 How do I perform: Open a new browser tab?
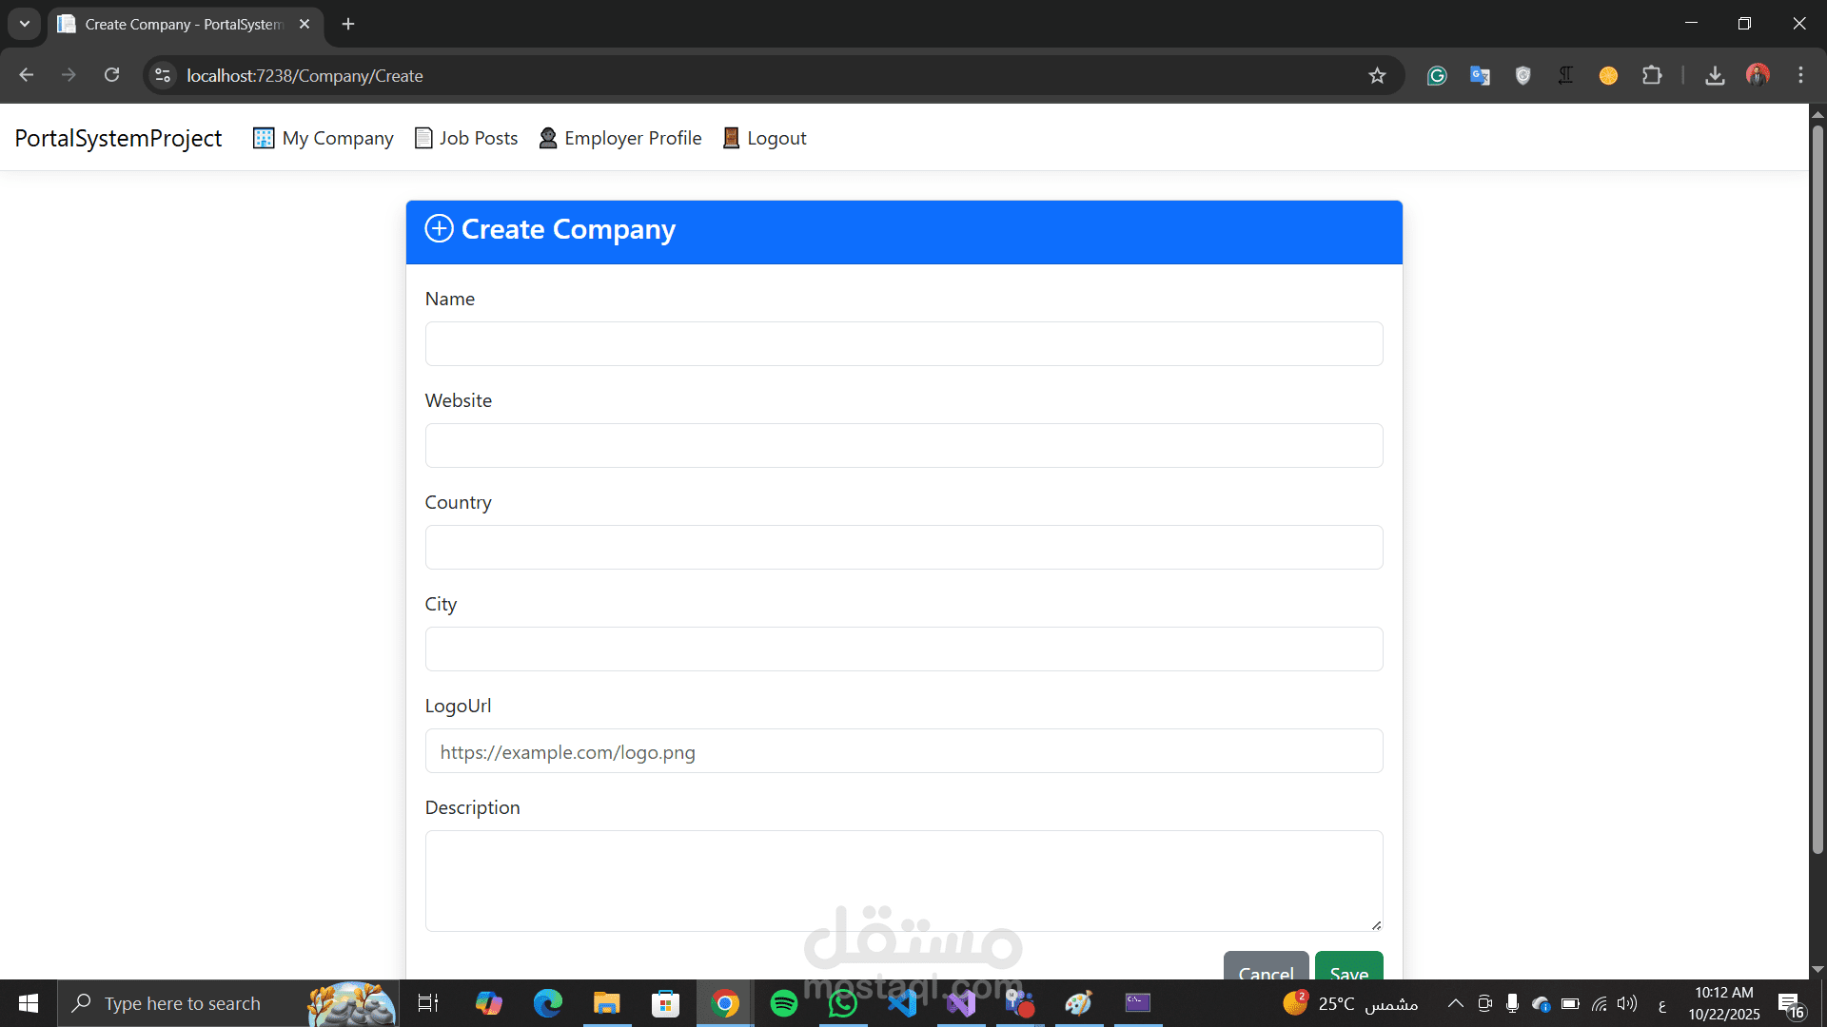pos(348,24)
